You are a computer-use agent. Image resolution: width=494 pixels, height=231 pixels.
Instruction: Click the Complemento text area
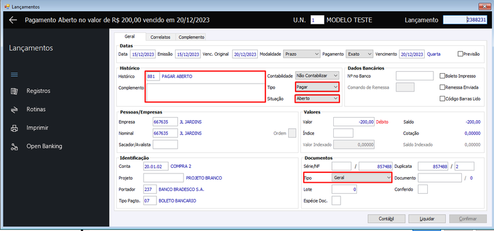click(x=205, y=93)
